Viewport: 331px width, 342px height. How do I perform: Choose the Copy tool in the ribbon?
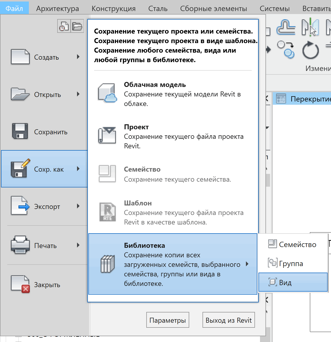click(286, 50)
